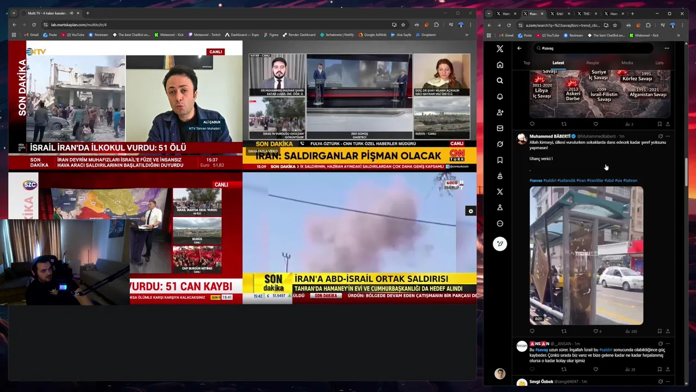The width and height of the screenshot is (696, 392).
Task: Repost Muhammed BÂBERTİ's post
Action: (x=564, y=331)
